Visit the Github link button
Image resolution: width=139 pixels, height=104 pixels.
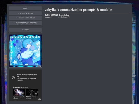(x=25, y=30)
